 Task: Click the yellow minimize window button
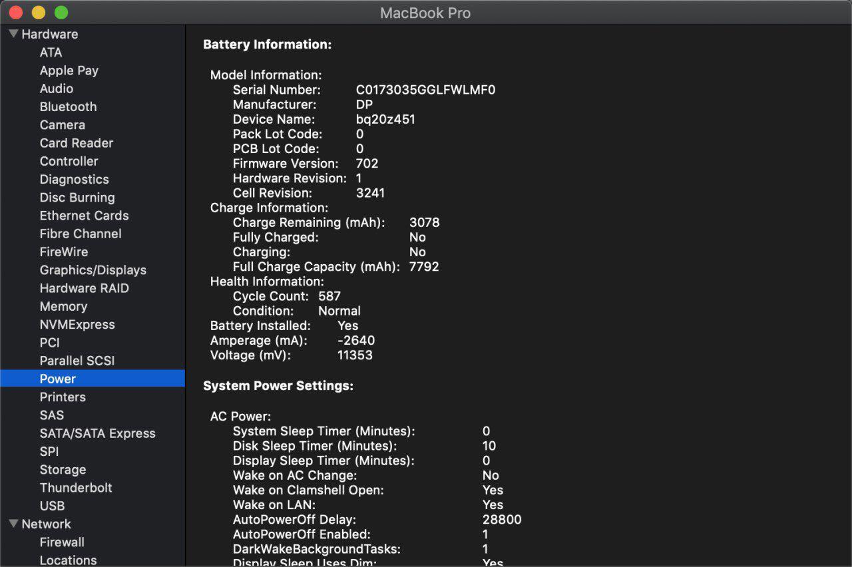point(39,13)
